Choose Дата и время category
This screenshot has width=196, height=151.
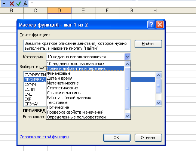(x=85, y=78)
